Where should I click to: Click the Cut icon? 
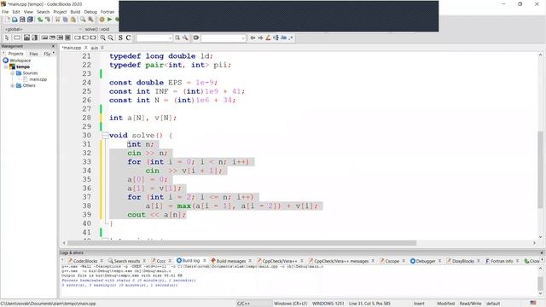[x=58, y=20]
